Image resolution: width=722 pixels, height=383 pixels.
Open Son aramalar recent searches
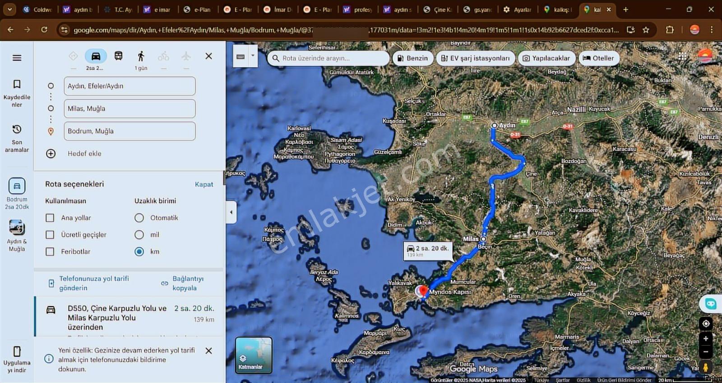[17, 138]
